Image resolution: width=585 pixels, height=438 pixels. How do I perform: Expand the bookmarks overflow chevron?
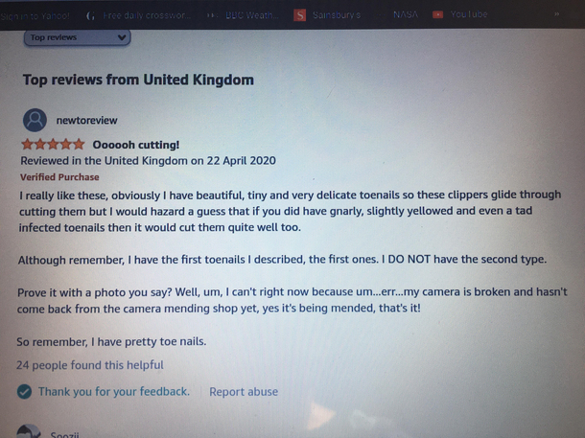pos(556,14)
